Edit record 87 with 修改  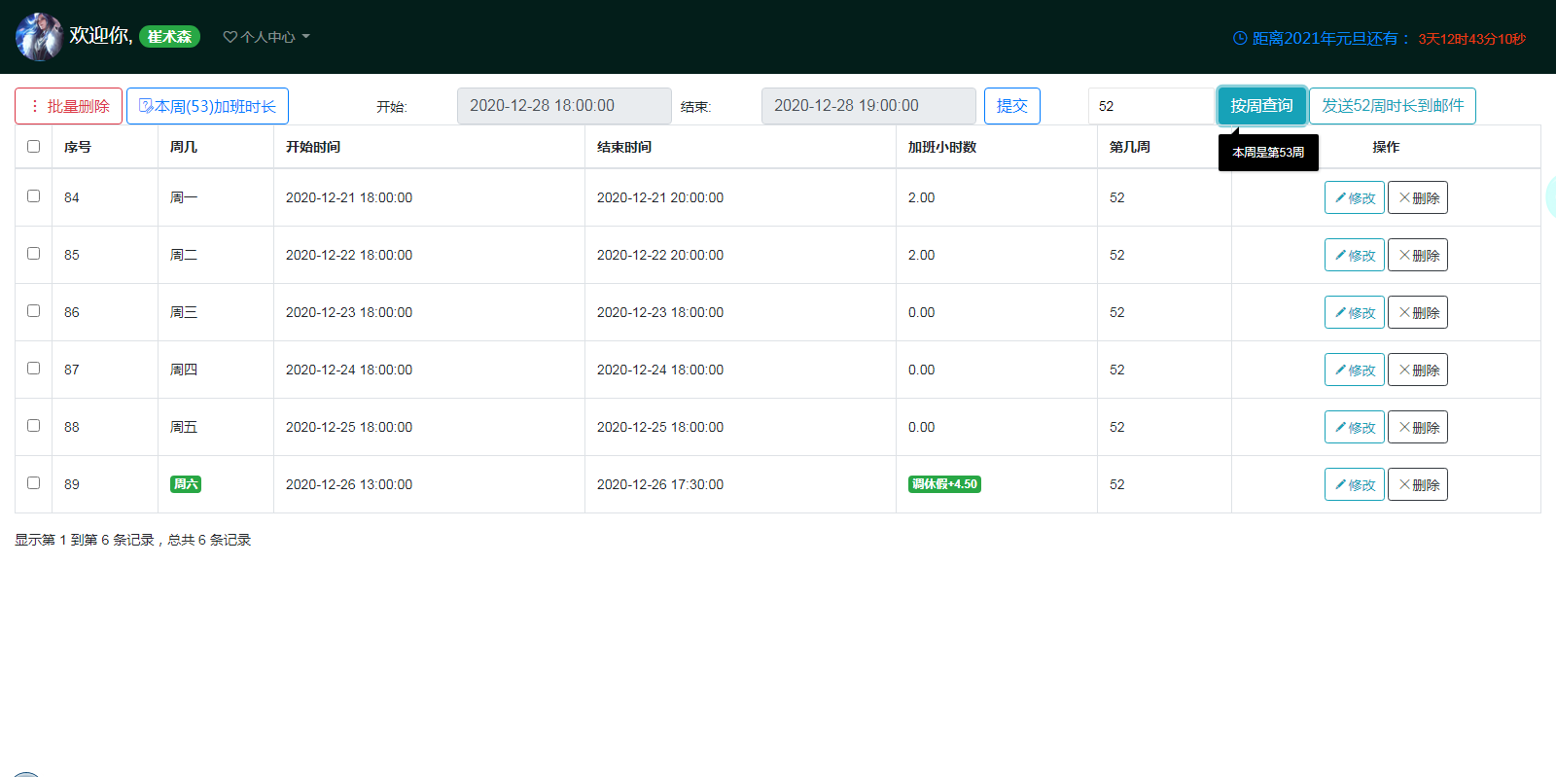(x=1355, y=370)
